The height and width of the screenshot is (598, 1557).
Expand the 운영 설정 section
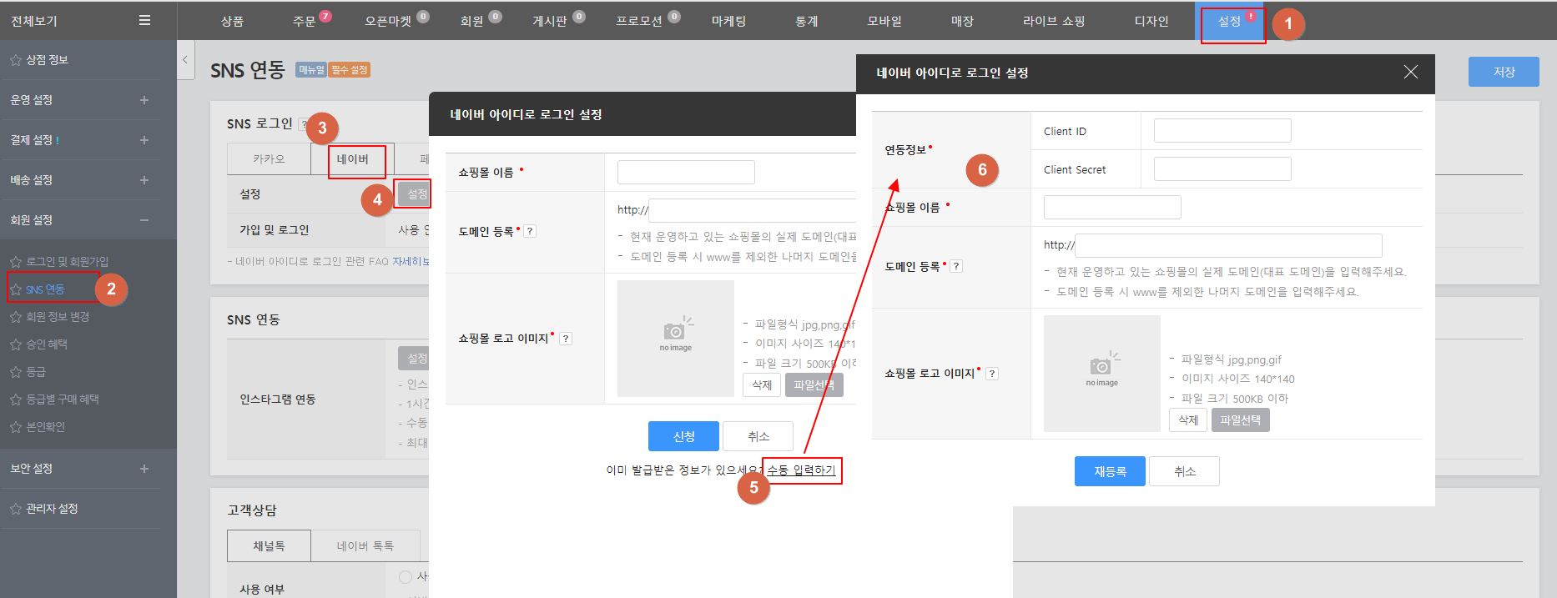pyautogui.click(x=144, y=100)
